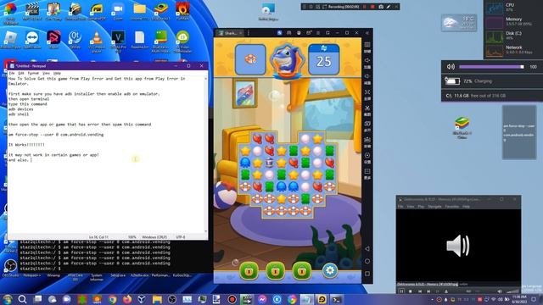Image resolution: width=543 pixels, height=305 pixels.
Task: Close the emulator game tab
Action: tap(241, 33)
